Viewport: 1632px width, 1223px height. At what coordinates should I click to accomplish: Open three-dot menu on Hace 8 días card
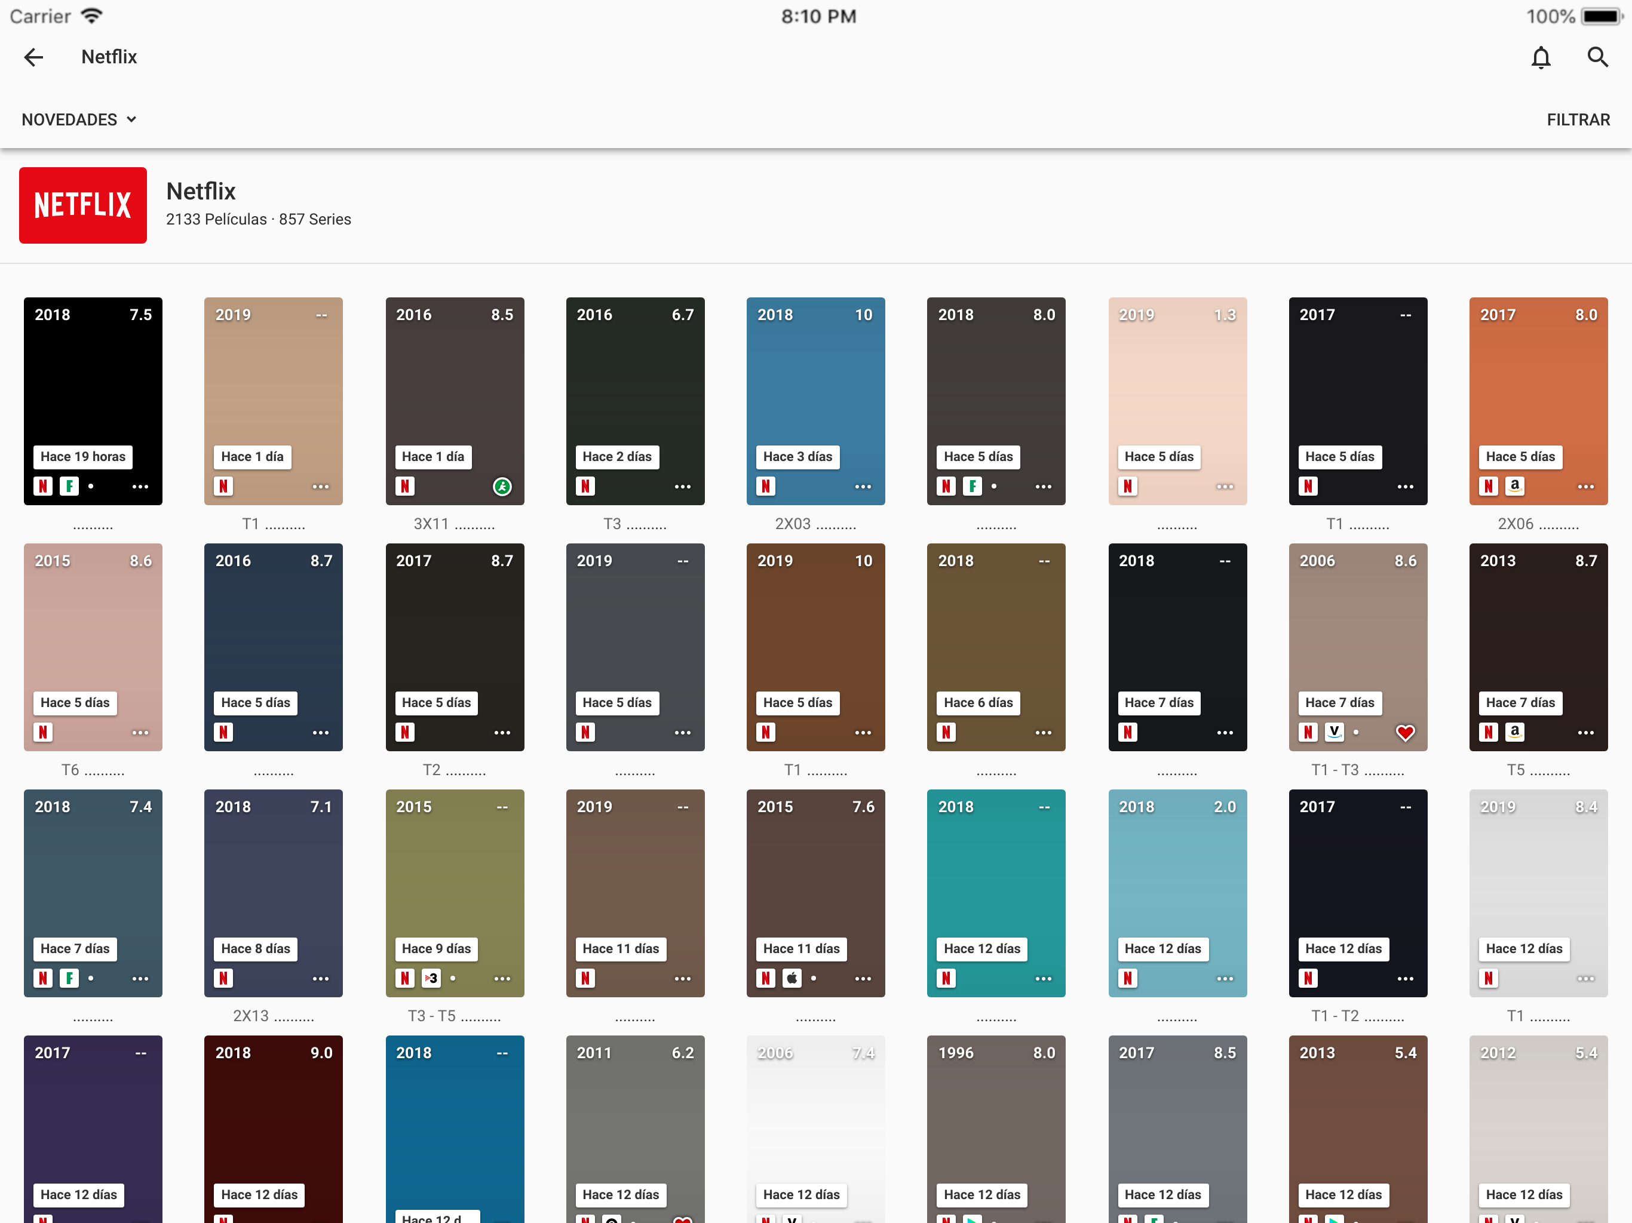click(321, 979)
